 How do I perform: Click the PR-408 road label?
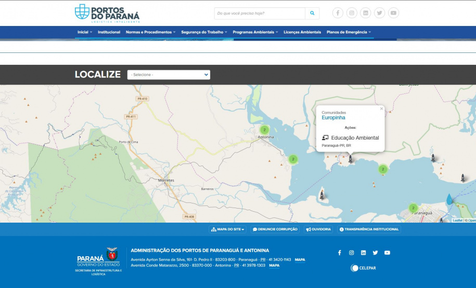189,217
